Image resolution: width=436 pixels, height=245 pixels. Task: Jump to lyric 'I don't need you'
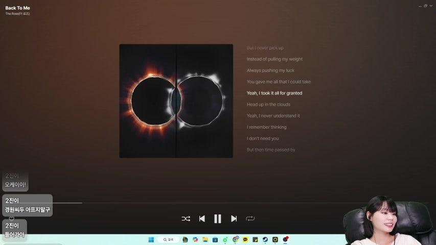tap(263, 138)
